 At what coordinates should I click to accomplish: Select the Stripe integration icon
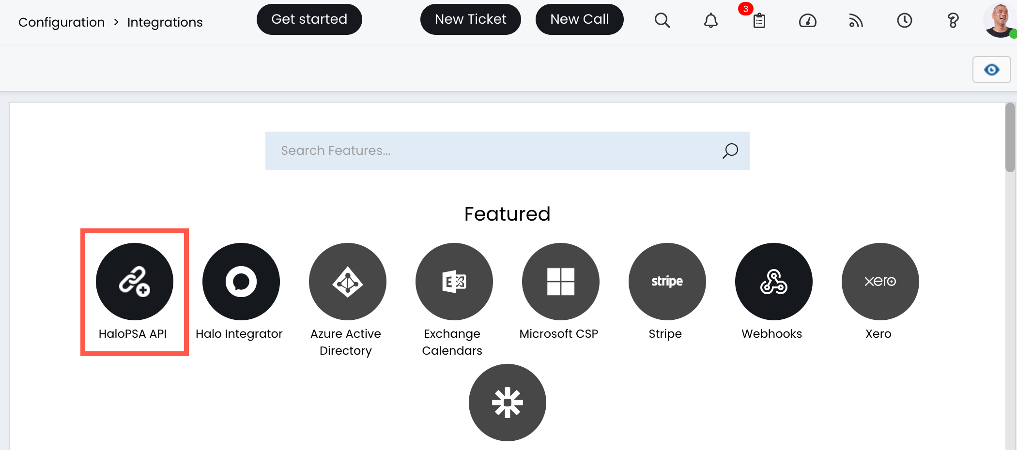click(667, 282)
